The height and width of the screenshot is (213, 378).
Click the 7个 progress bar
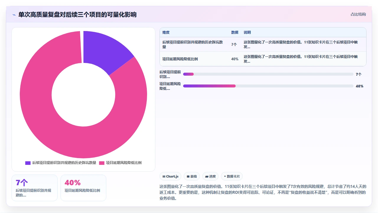268,74
